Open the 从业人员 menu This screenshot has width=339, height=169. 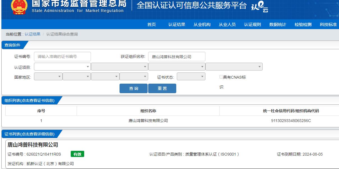227,24
